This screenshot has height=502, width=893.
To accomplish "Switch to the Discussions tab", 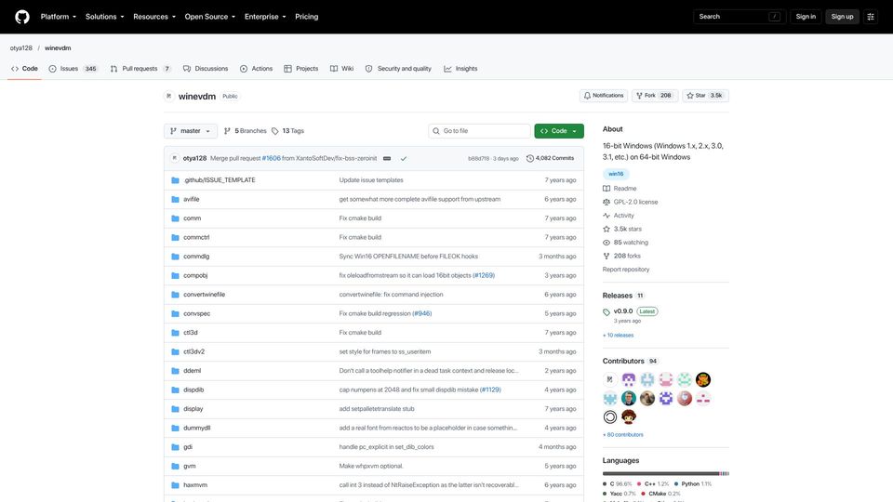I will pyautogui.click(x=206, y=68).
